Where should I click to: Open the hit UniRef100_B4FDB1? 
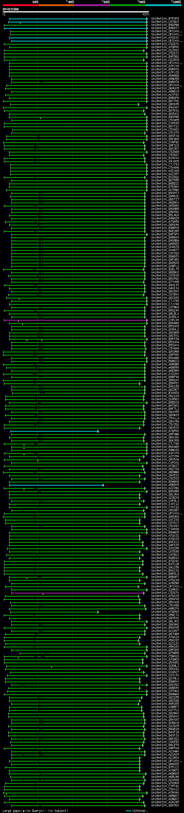(165, 57)
